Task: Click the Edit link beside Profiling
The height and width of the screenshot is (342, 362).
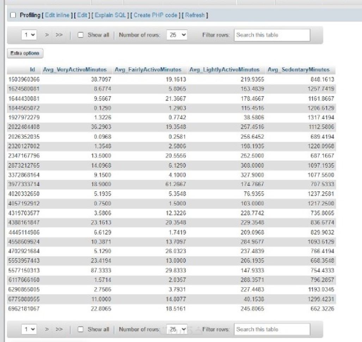Action: tap(82, 15)
